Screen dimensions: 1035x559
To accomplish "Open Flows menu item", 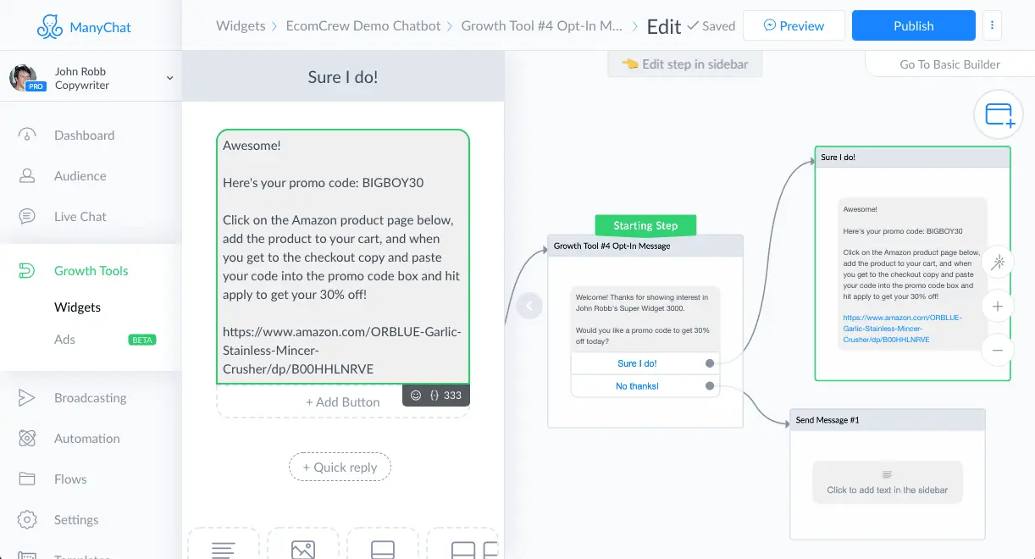I will point(70,479).
